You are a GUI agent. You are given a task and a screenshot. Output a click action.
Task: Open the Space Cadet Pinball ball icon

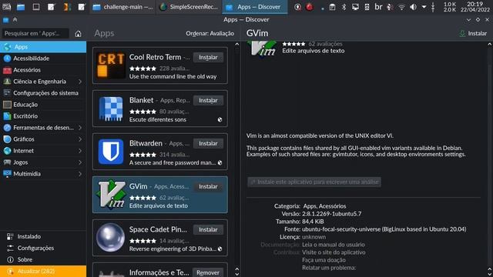pyautogui.click(x=110, y=238)
